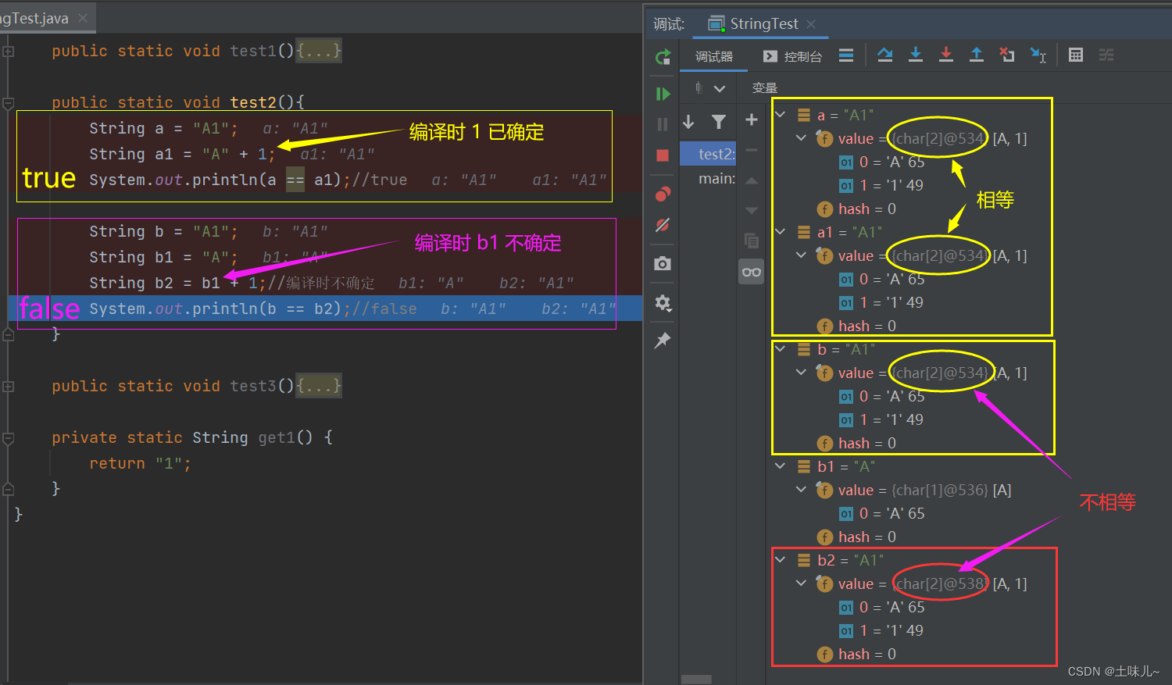Open the Evaluate Expression calculator icon
Viewport: 1172px width, 685px height.
click(1076, 55)
